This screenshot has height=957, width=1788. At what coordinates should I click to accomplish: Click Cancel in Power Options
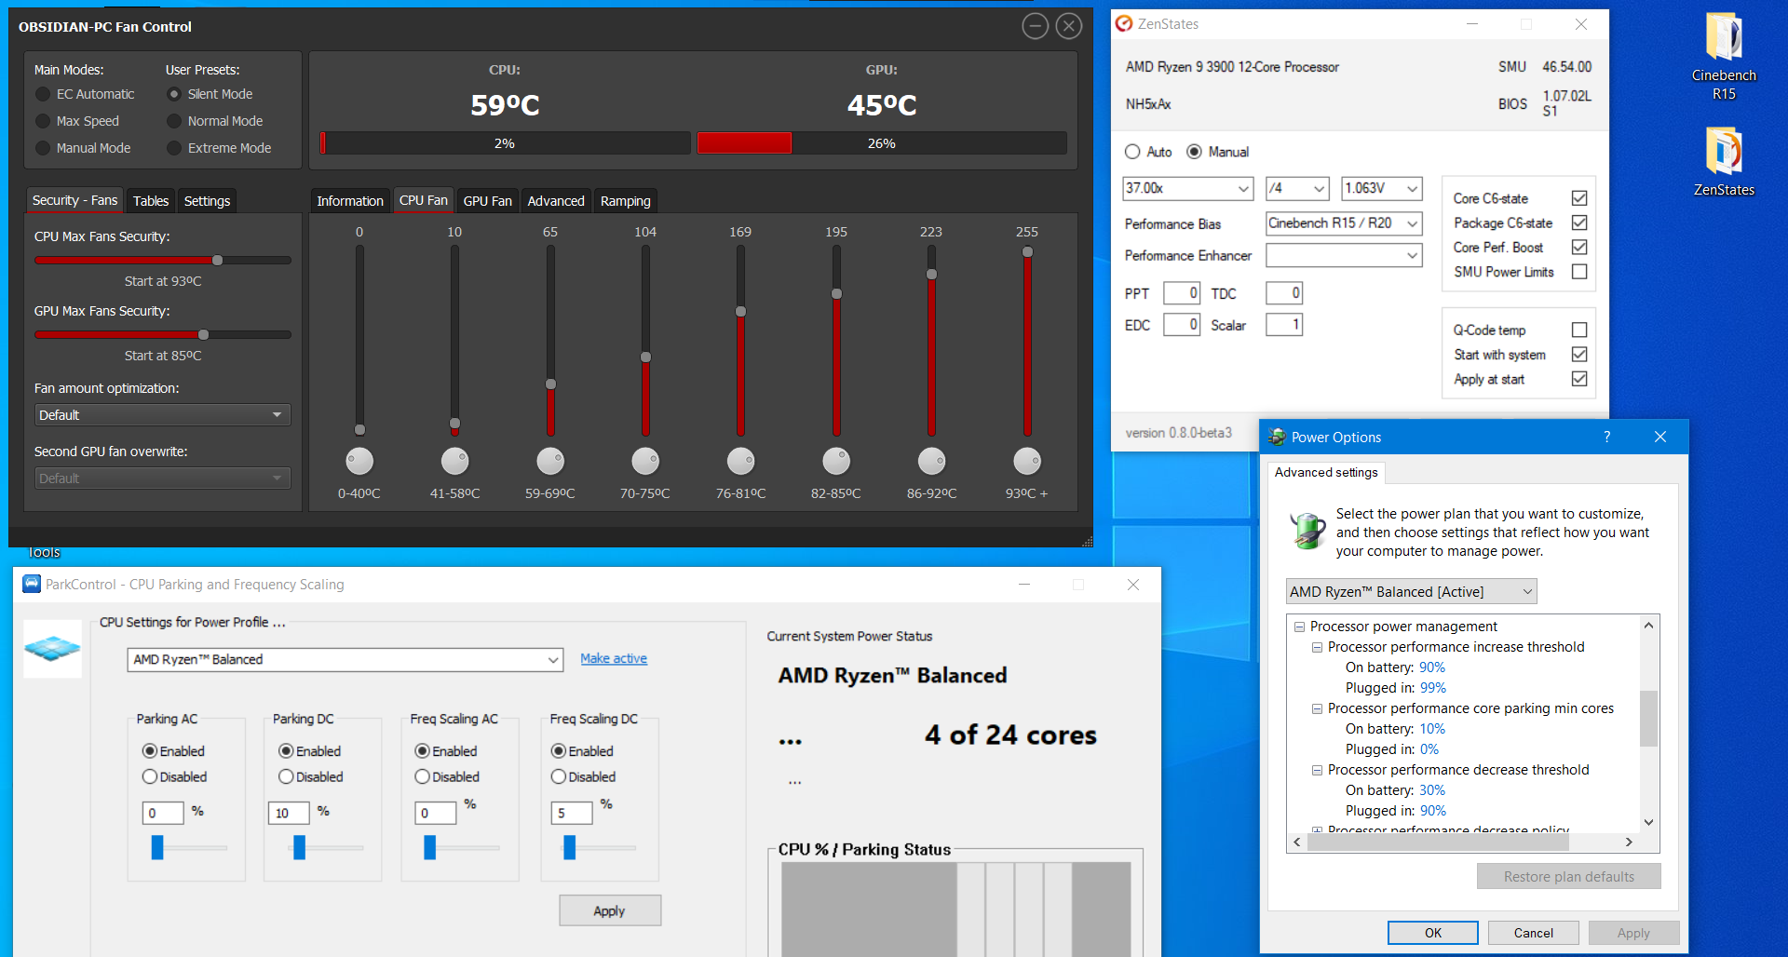(1533, 933)
